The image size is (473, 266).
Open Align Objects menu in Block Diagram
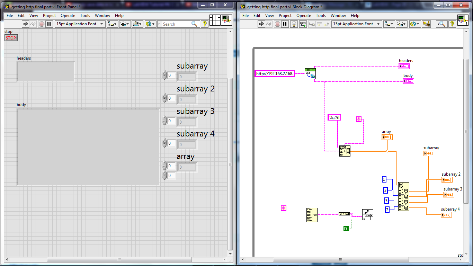pos(389,24)
